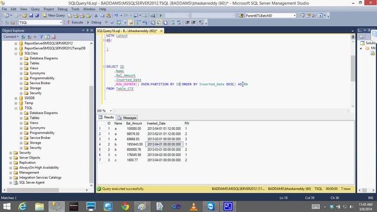Screen dimensions: 377x212
Task: Switch to the Results tab
Action: 107,117
